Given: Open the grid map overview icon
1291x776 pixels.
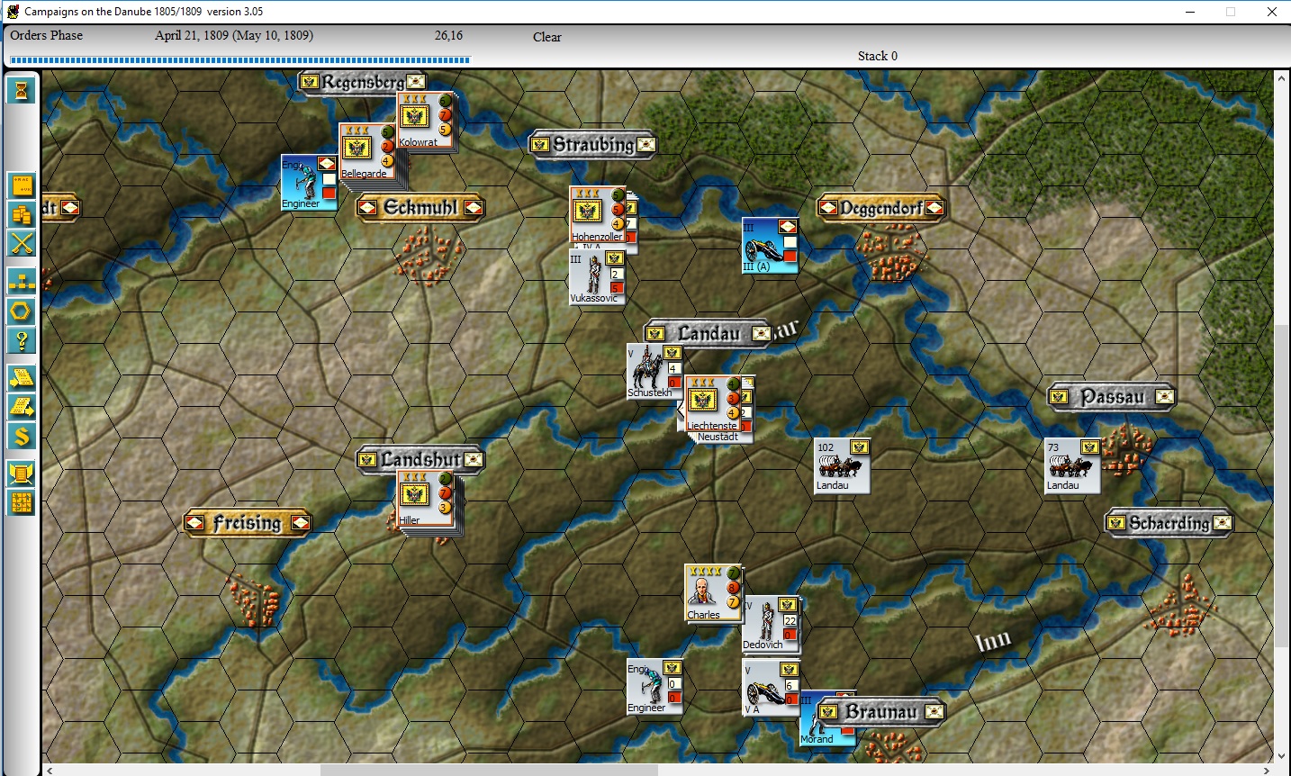Looking at the screenshot, I should click(x=22, y=502).
